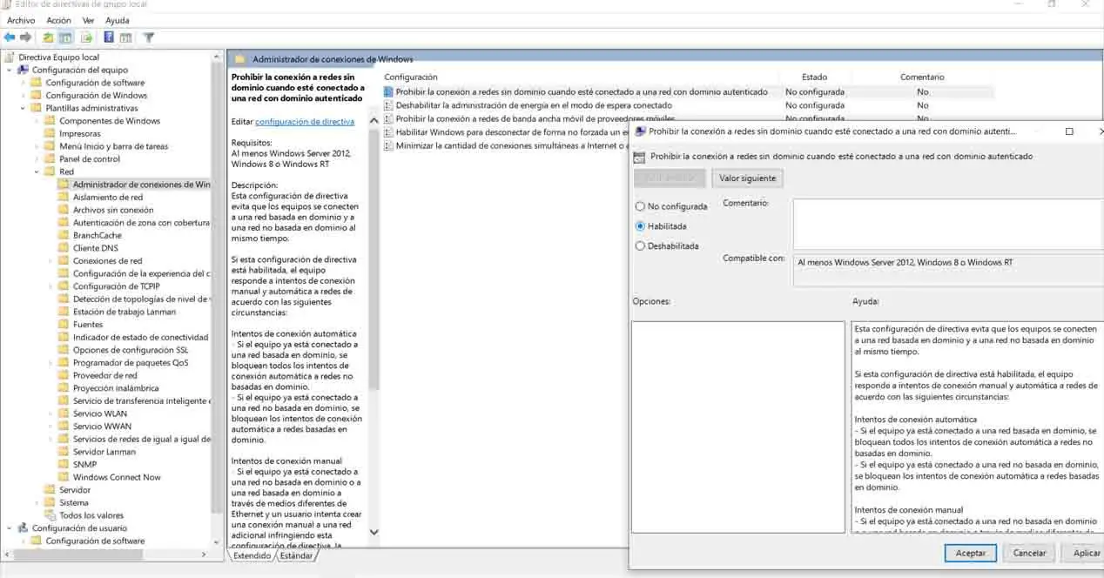Click the BranchCache folder icon
1104x578 pixels.
(x=64, y=235)
